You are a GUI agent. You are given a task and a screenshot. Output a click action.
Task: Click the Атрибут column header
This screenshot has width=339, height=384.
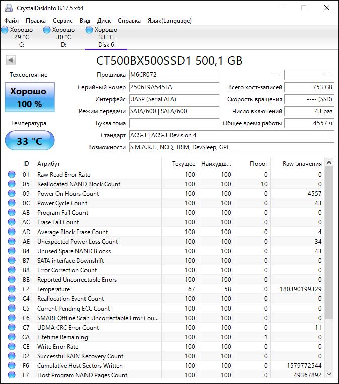tap(98, 164)
